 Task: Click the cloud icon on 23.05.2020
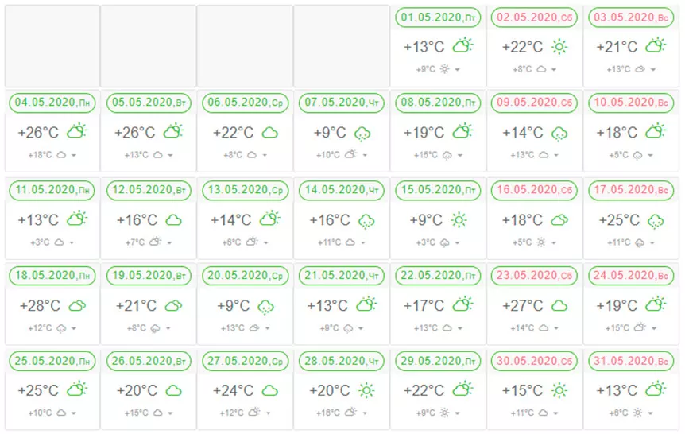click(x=559, y=306)
